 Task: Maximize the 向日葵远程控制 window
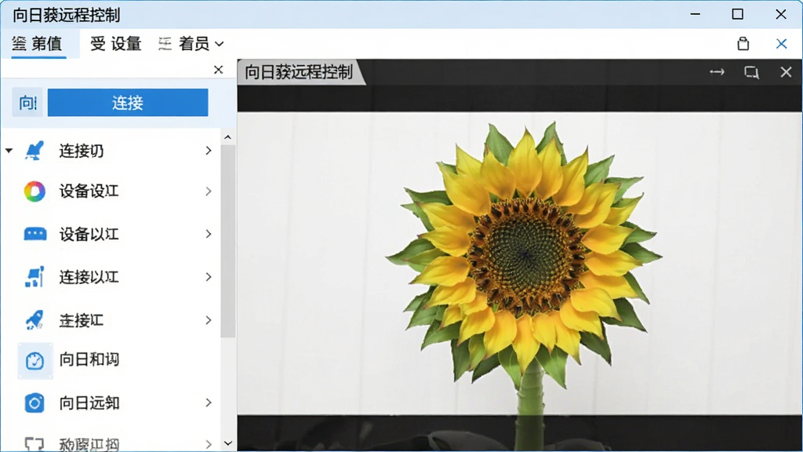(737, 14)
